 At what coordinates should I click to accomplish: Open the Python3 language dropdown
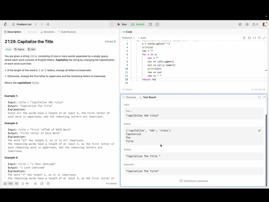[128, 38]
